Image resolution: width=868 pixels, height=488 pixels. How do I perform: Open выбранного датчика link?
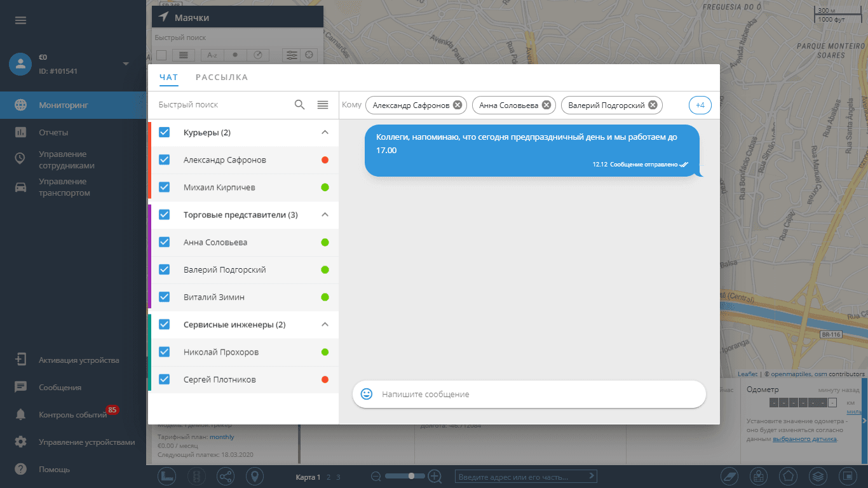[804, 438]
